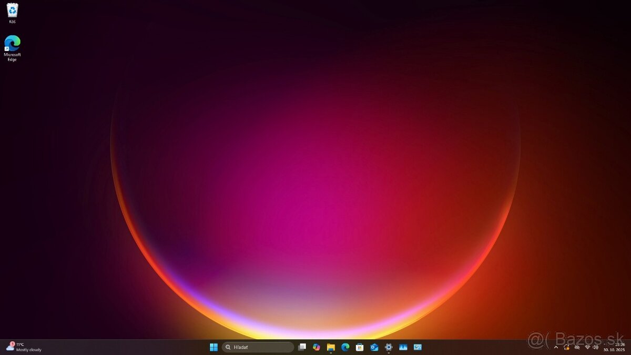
Task: Open Microsoft Store from the taskbar
Action: click(360, 347)
